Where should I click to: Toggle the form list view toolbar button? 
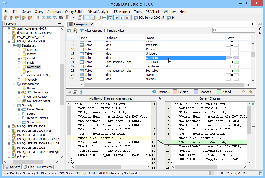click(116, 18)
